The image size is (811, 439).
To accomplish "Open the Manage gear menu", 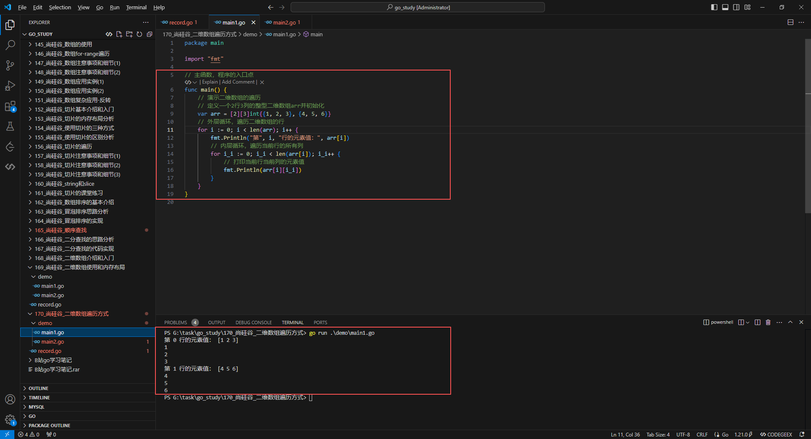I will click(x=10, y=420).
